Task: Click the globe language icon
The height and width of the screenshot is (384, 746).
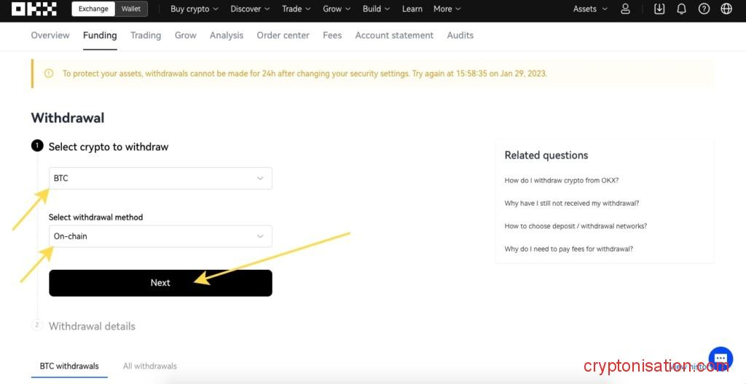Action: (x=726, y=9)
